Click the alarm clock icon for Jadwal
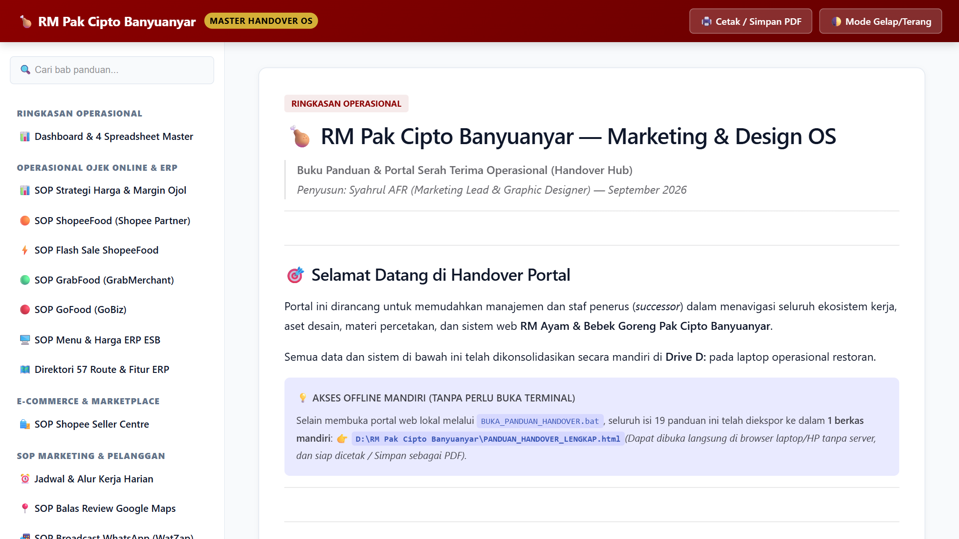 tap(25, 479)
